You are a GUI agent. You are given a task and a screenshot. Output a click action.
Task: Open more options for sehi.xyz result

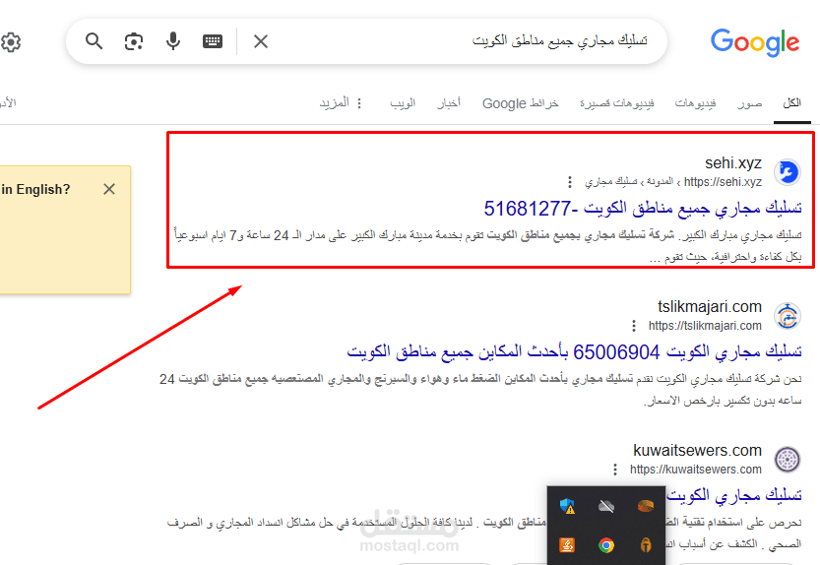[570, 182]
